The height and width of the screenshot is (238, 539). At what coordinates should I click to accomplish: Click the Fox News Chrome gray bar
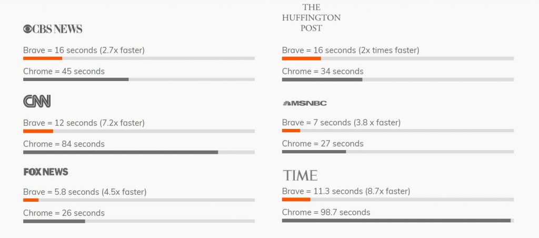[x=54, y=221]
